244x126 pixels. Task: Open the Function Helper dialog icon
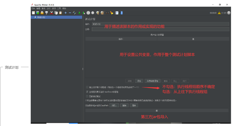point(117,13)
